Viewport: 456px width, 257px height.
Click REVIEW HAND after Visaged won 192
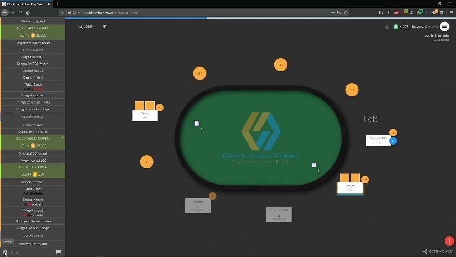point(32,236)
